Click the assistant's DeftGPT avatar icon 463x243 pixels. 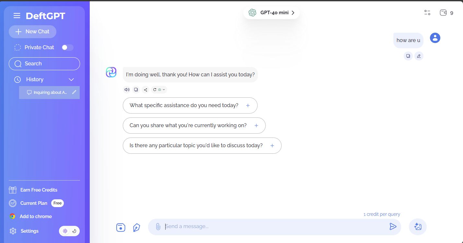[x=111, y=72]
